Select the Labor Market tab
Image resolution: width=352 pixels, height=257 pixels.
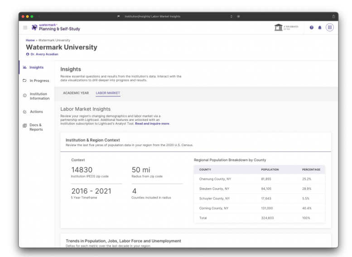[108, 93]
